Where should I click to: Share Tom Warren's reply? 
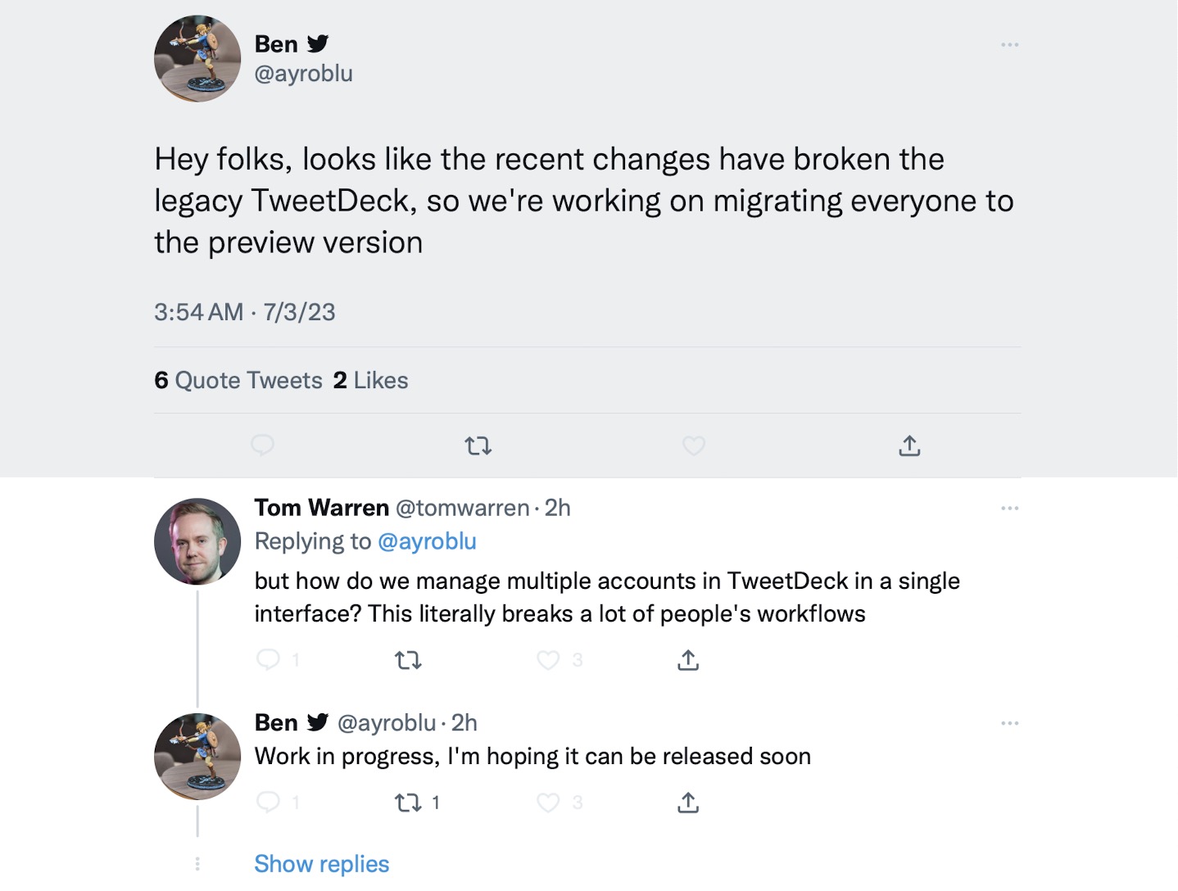[688, 660]
